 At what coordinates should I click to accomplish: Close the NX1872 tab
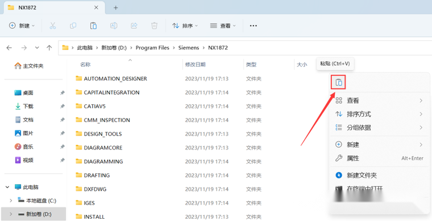coord(96,8)
